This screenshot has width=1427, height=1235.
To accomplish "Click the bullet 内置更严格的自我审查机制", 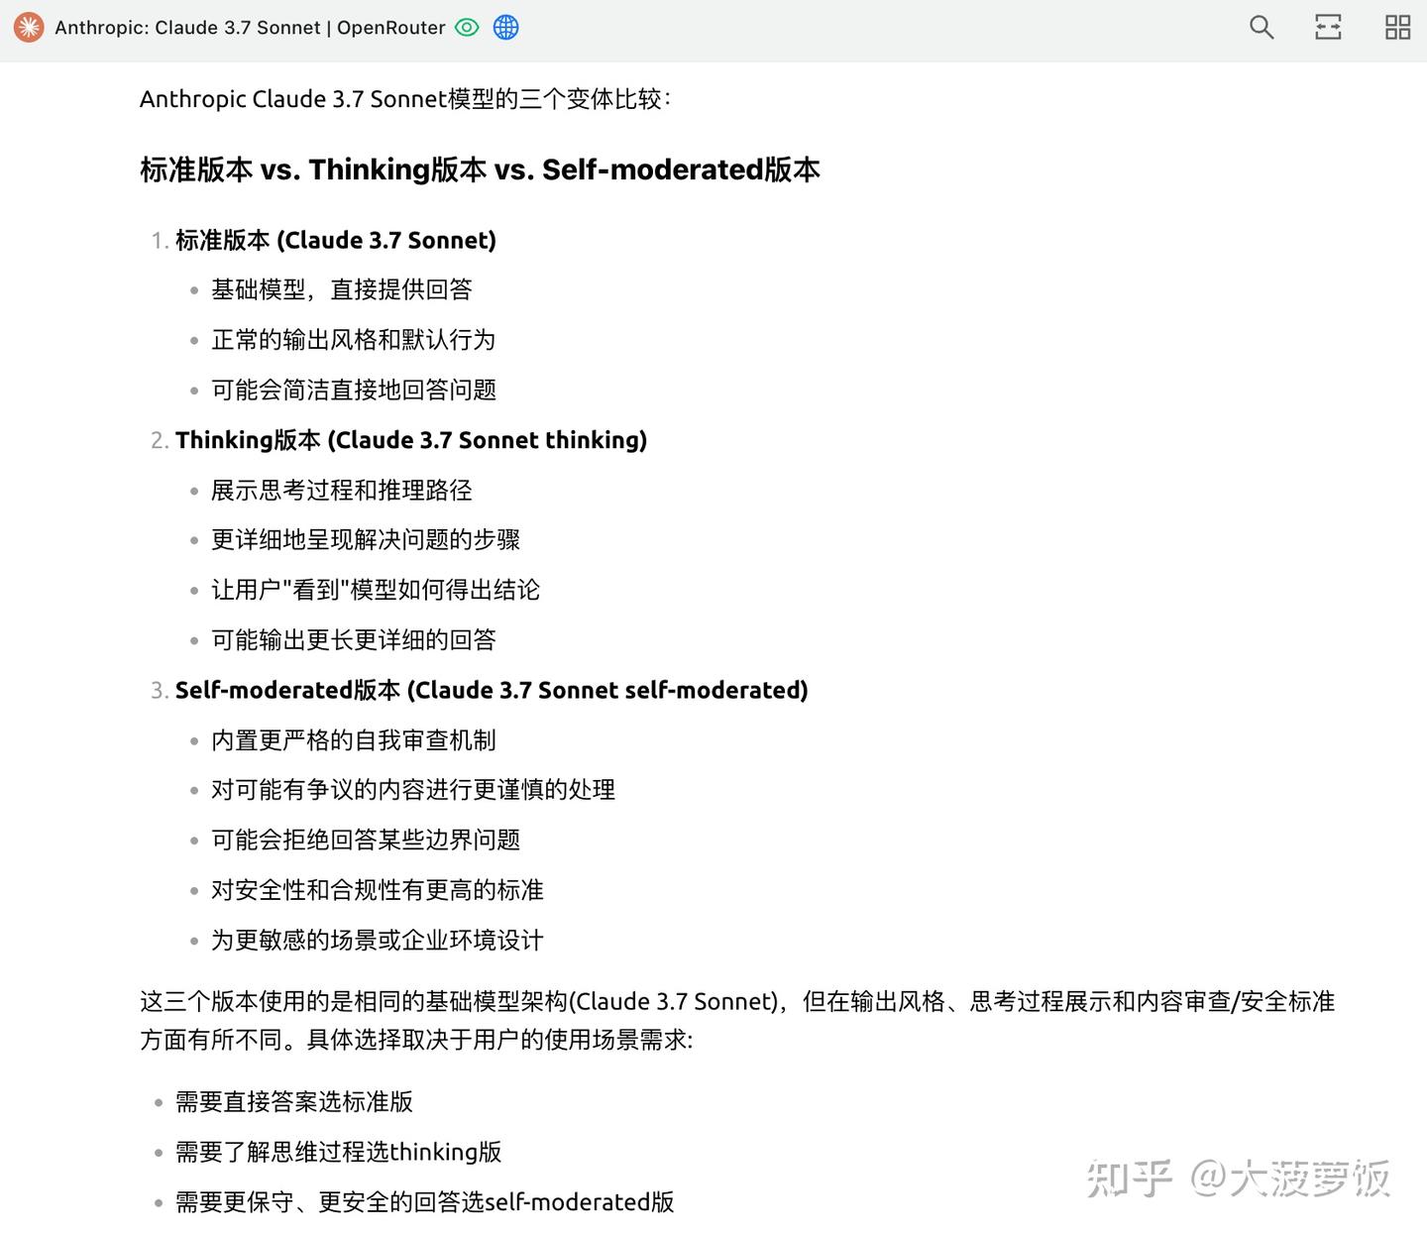I will coord(354,739).
